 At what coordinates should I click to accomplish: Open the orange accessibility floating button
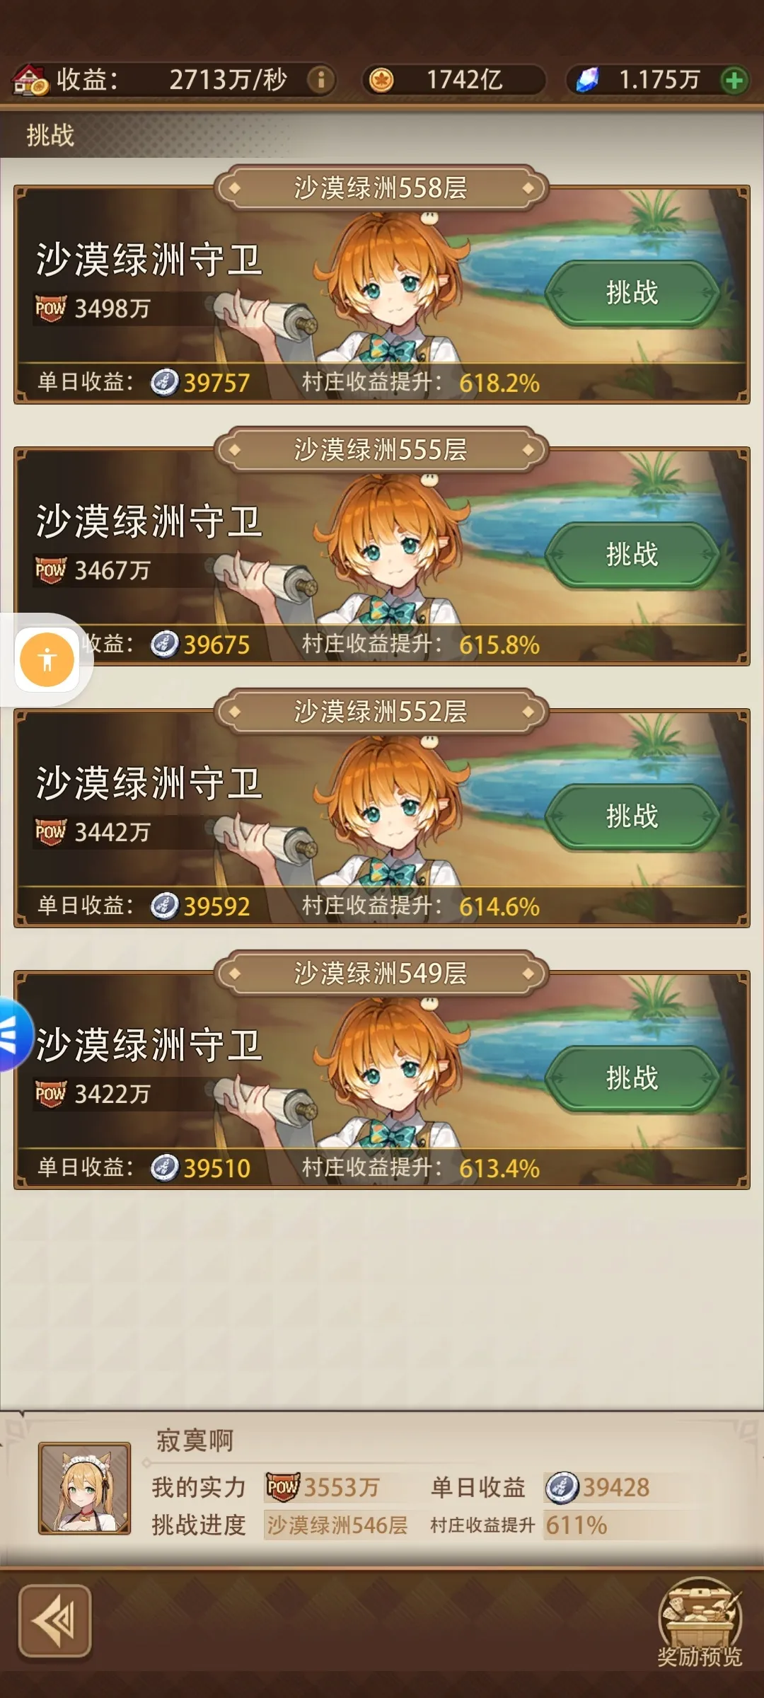click(x=47, y=659)
